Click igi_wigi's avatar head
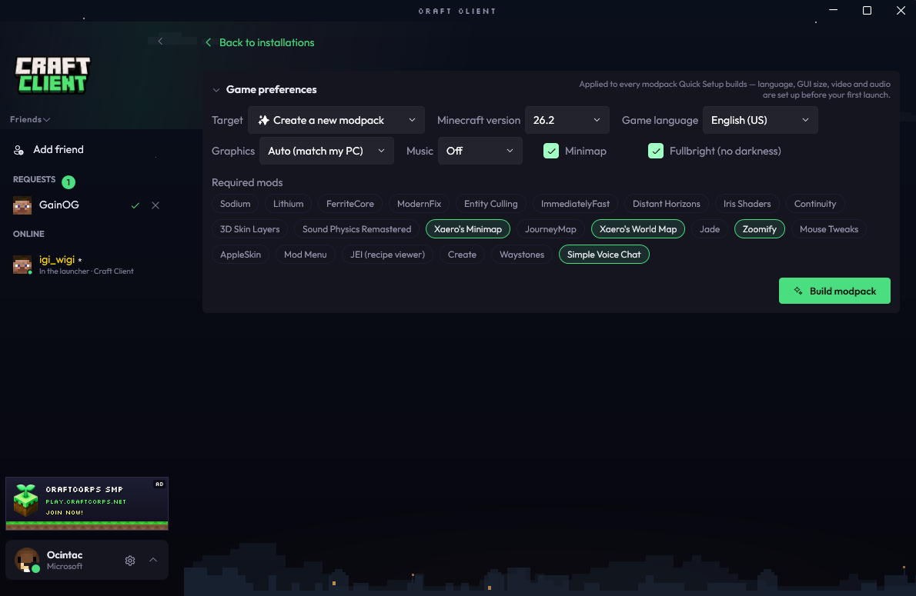Image resolution: width=916 pixels, height=596 pixels. point(22,265)
